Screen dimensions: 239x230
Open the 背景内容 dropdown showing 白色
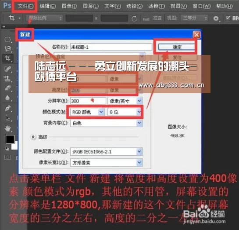(x=107, y=123)
